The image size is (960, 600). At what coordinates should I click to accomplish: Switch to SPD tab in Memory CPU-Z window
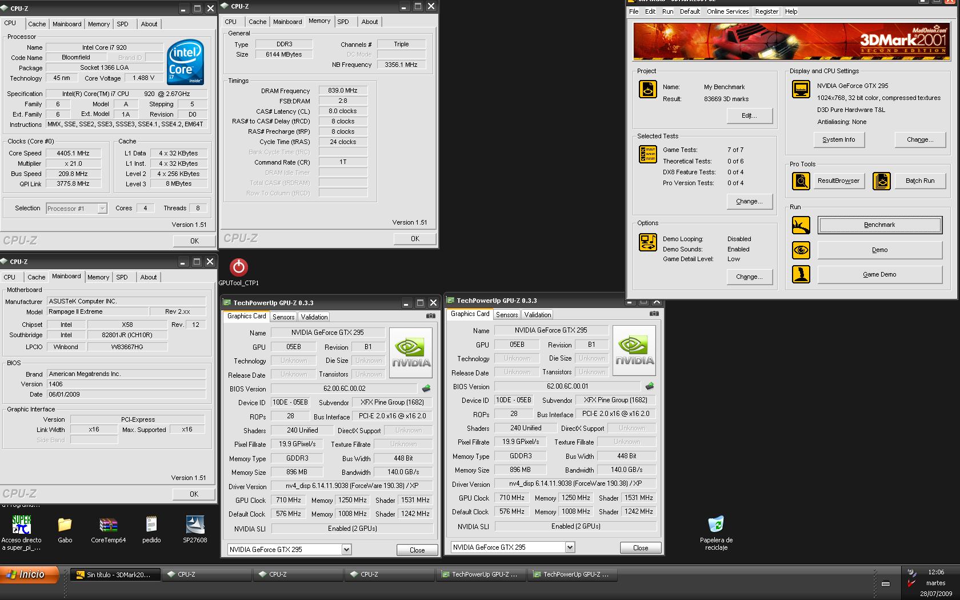pyautogui.click(x=343, y=22)
